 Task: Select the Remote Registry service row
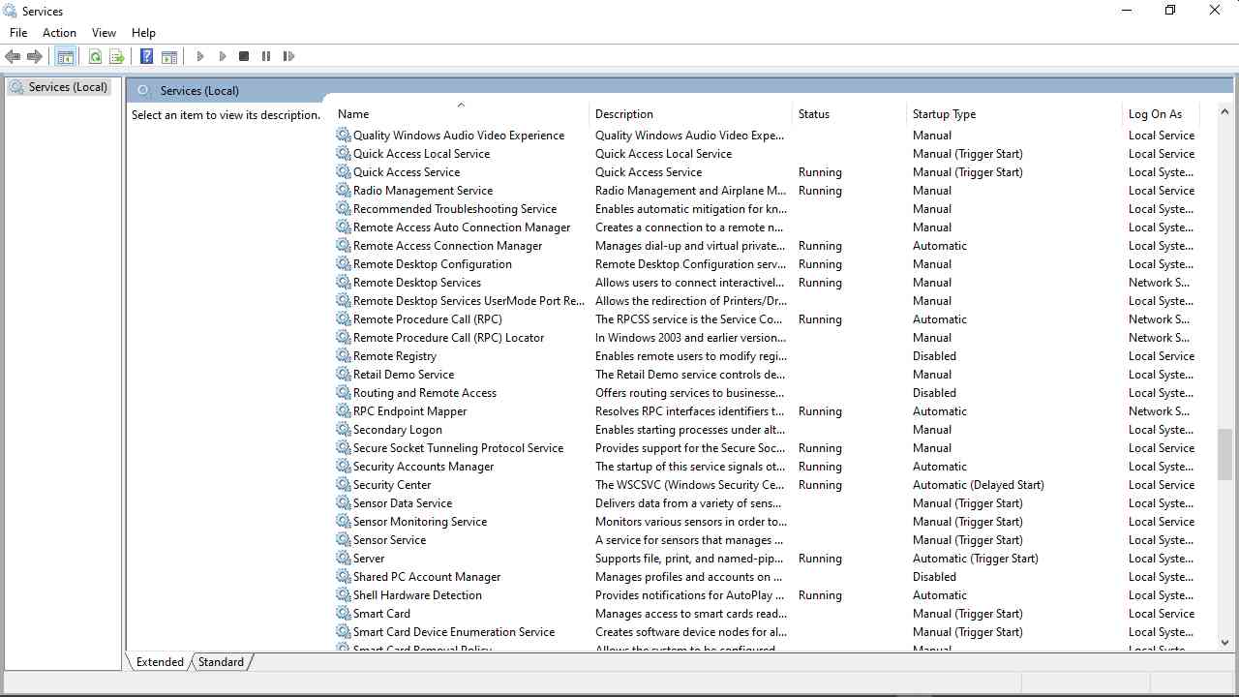click(395, 356)
